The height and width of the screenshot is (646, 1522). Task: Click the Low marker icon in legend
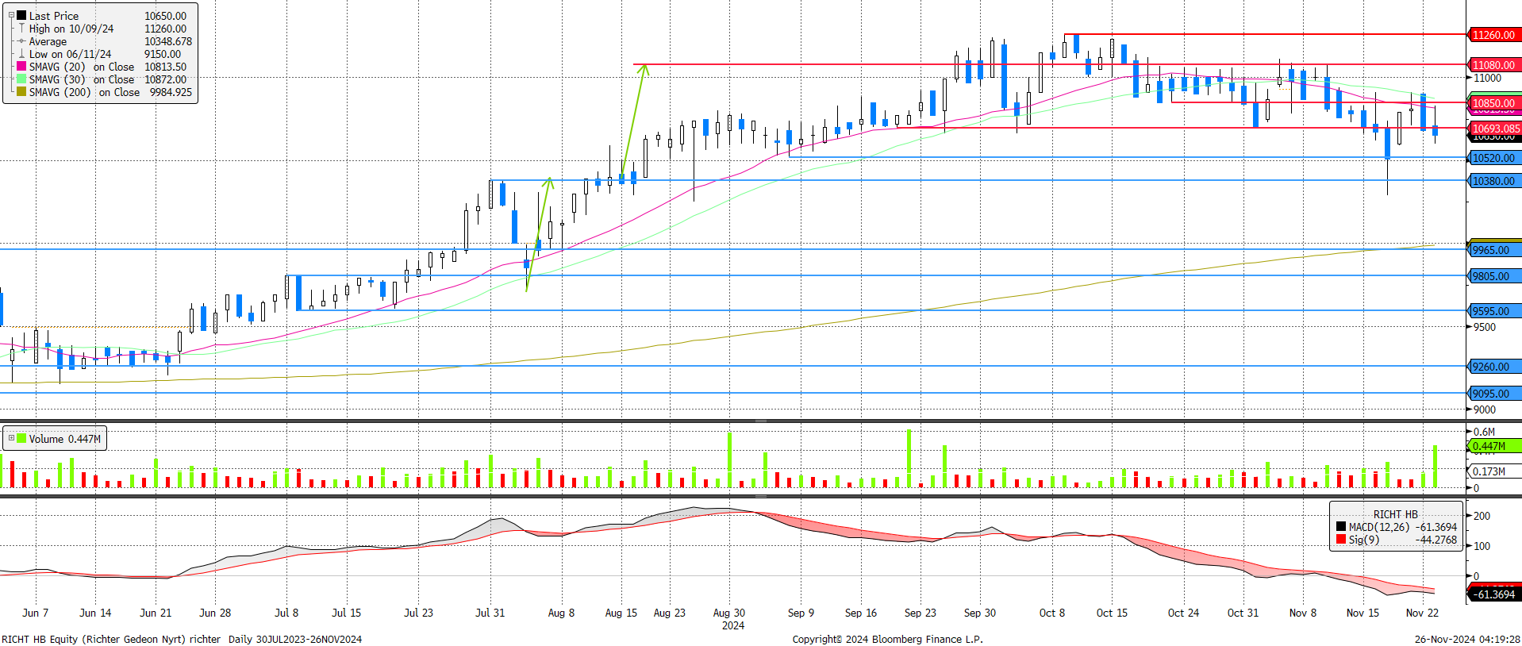pos(21,54)
